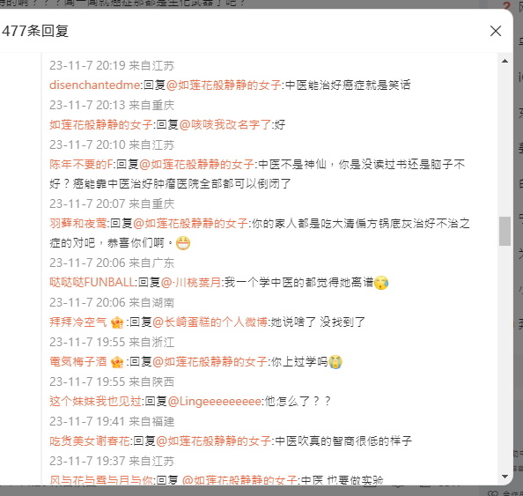Open 这个妹妹我也见过 user profile
The image size is (523, 496).
pyautogui.click(x=96, y=401)
